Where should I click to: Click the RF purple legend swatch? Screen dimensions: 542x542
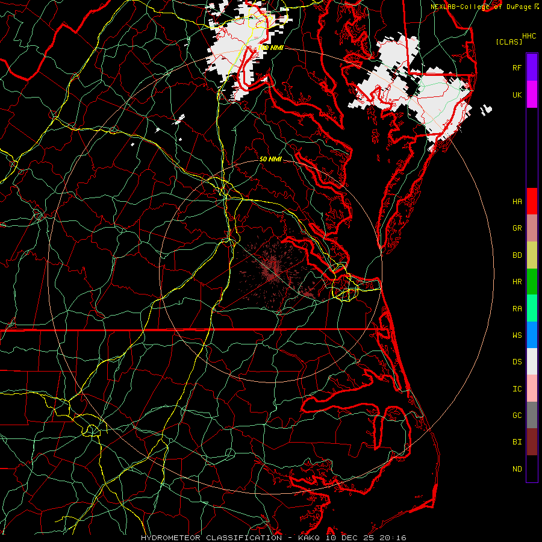coord(532,67)
